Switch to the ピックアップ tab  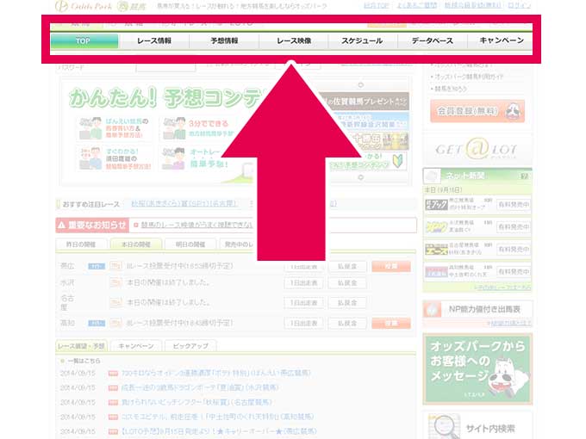tap(190, 346)
